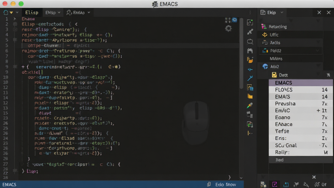The height and width of the screenshot is (188, 334).
Task: Choose the Em/uC menu entry
Action: pos(300,110)
